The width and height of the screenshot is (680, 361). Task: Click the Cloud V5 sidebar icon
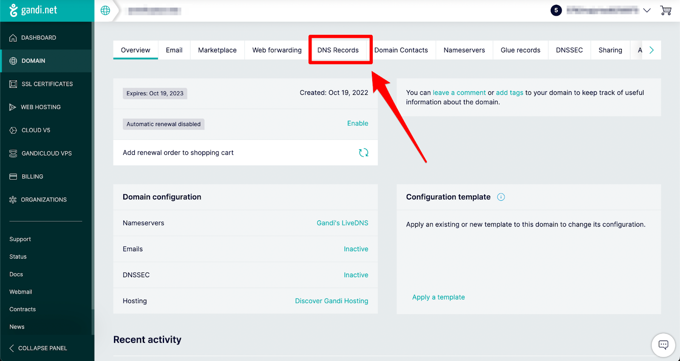click(x=13, y=131)
